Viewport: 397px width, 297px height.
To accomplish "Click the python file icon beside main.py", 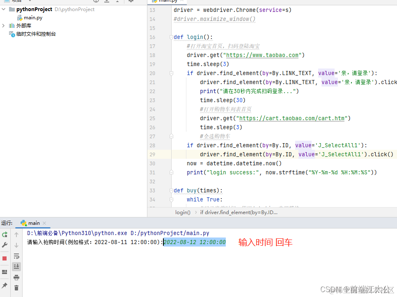I will point(19,18).
